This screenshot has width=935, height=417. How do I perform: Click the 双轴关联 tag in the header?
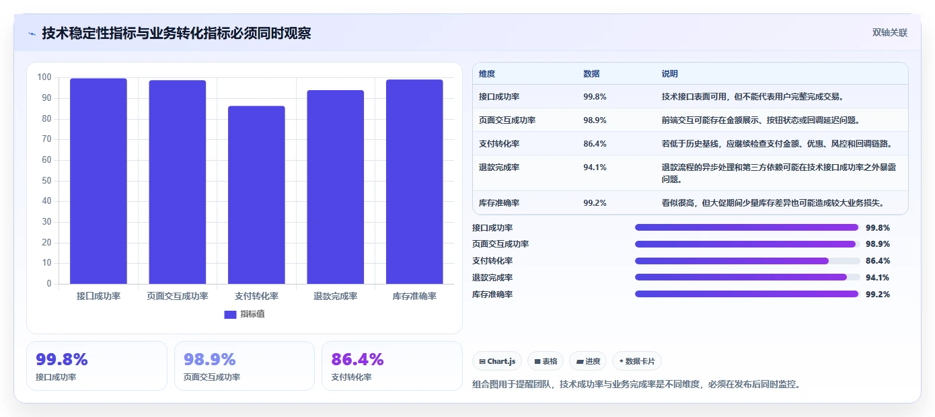coord(890,32)
